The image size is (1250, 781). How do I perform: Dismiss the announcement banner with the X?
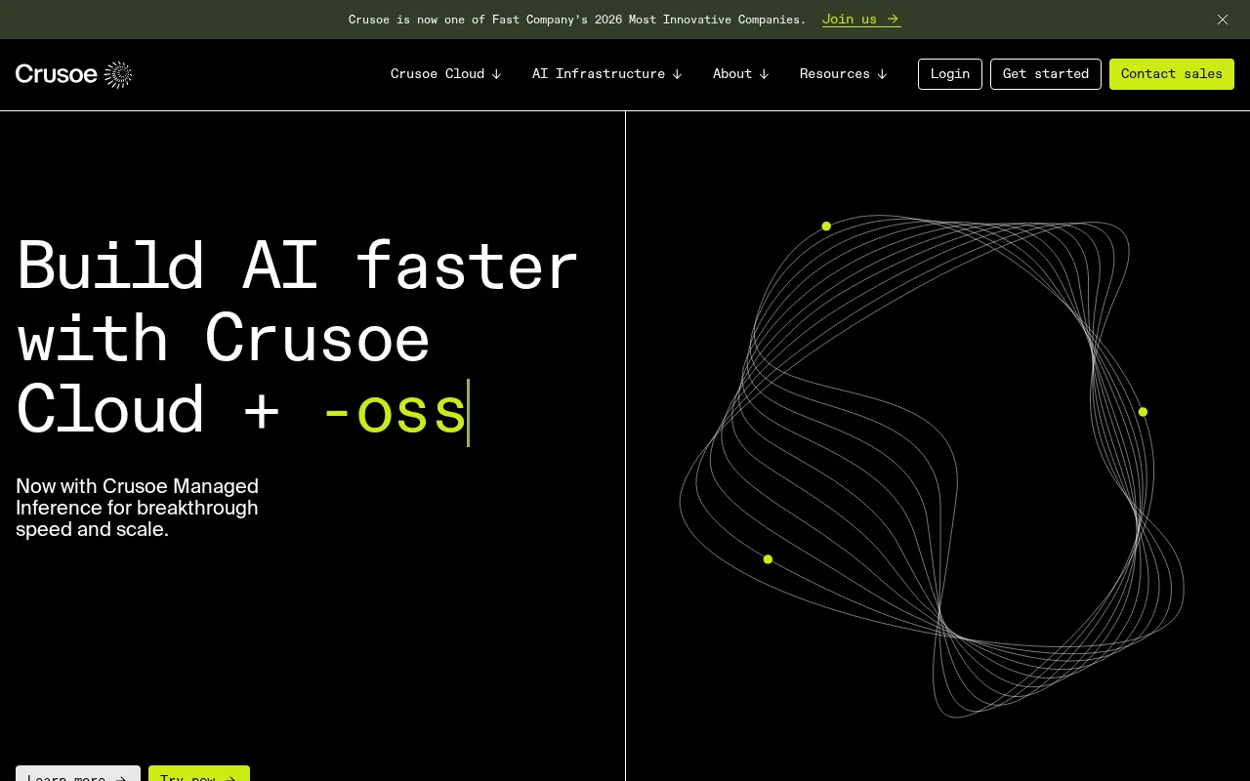point(1223,20)
